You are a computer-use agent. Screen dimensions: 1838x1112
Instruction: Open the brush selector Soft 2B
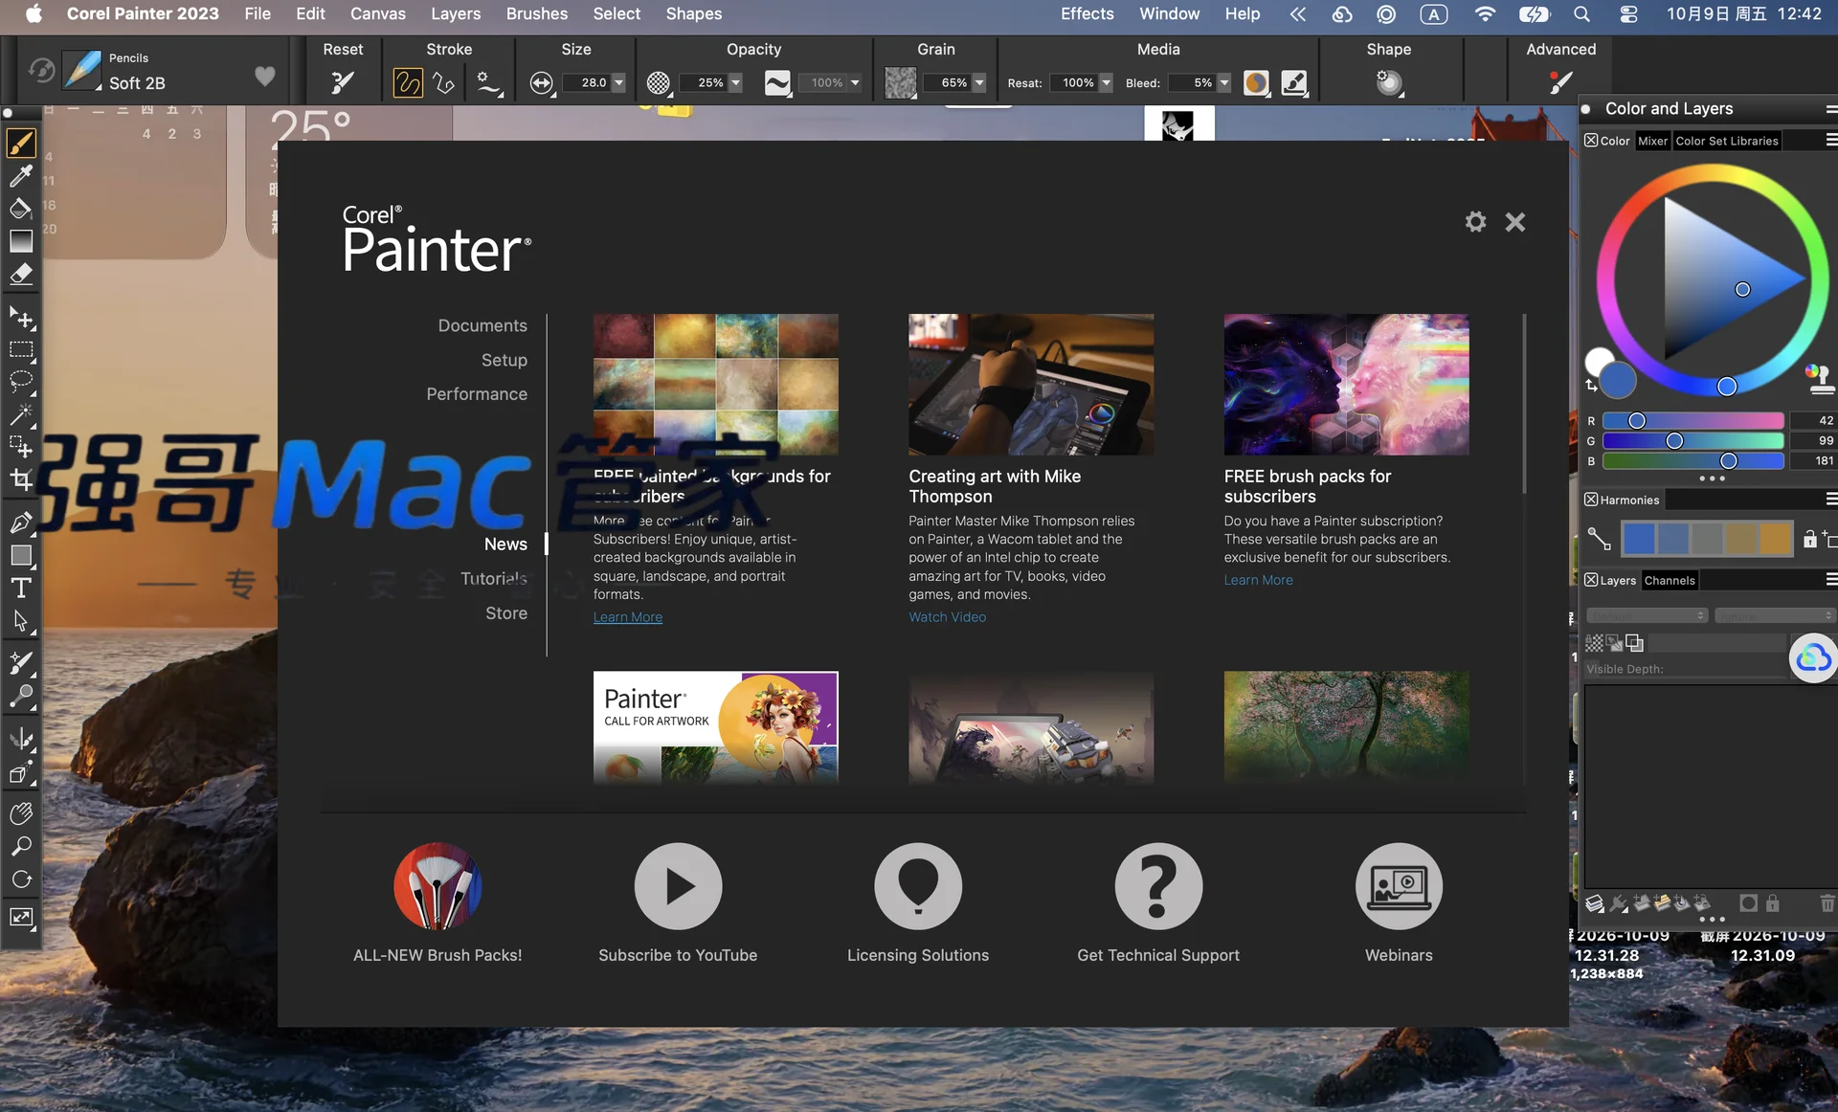(82, 71)
